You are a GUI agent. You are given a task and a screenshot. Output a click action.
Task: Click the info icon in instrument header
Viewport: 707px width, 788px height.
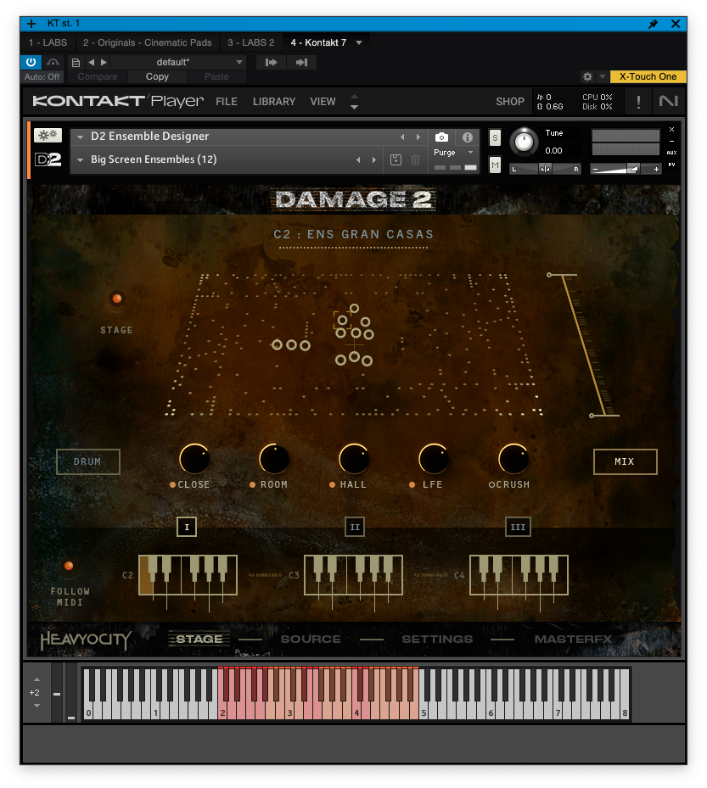pyautogui.click(x=467, y=137)
